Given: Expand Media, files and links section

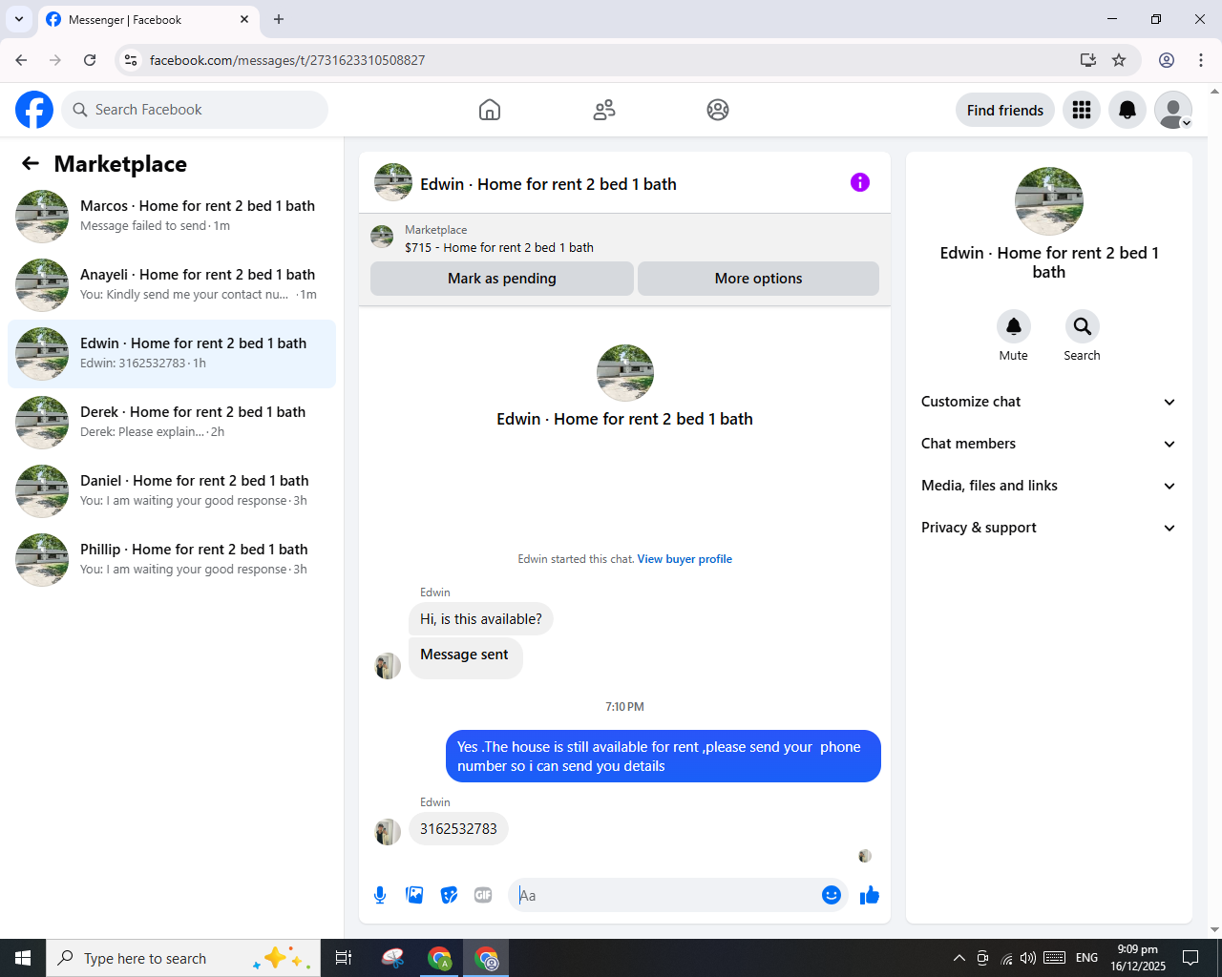Looking at the screenshot, I should click(1048, 486).
